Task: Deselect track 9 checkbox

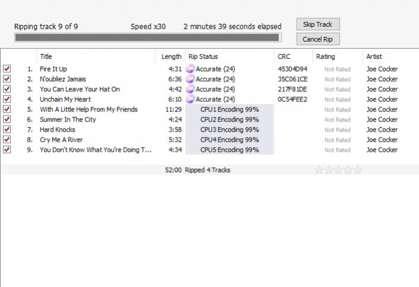Action: (7, 150)
